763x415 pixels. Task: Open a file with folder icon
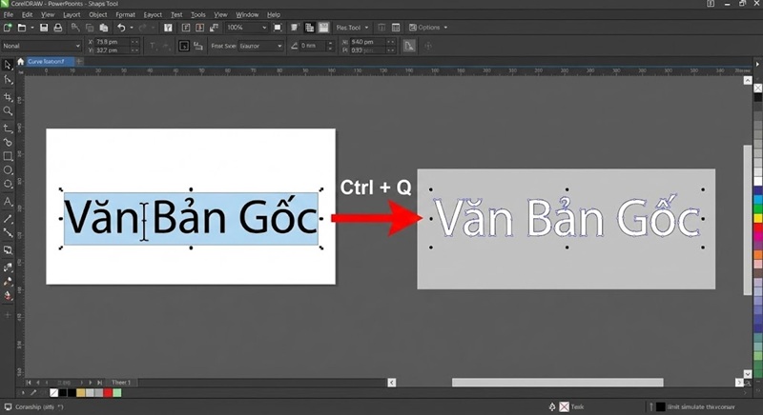[x=21, y=28]
